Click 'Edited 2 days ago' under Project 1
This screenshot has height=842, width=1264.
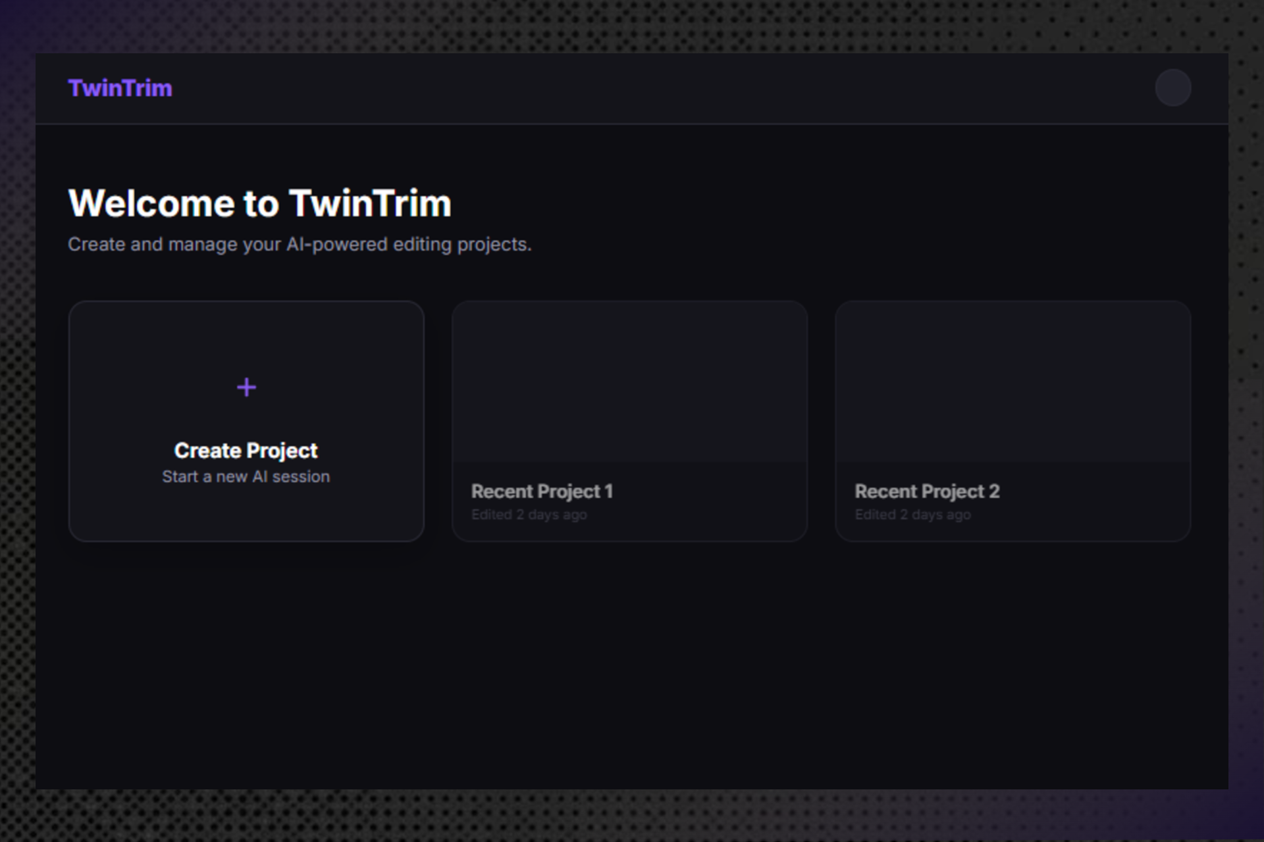tap(529, 514)
